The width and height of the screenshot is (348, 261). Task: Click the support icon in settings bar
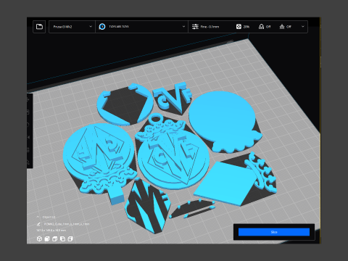261,27
